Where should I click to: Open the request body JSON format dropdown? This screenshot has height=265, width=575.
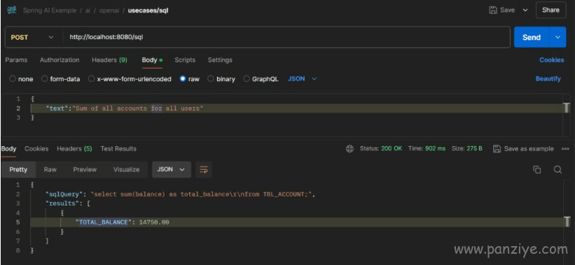point(302,79)
